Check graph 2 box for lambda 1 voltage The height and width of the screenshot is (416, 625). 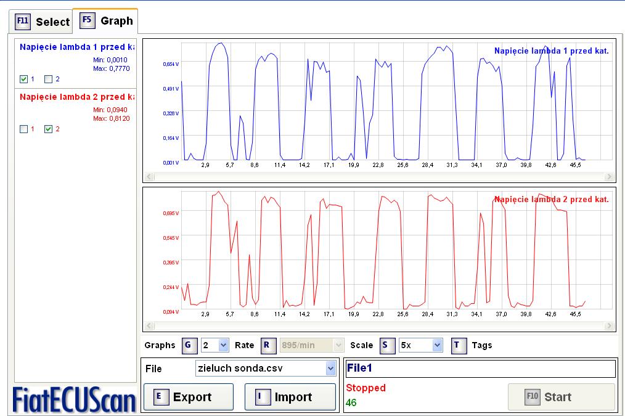49,79
